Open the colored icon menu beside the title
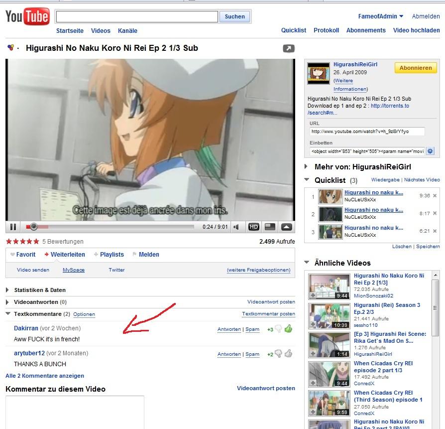This screenshot has width=445, height=429. click(x=13, y=48)
